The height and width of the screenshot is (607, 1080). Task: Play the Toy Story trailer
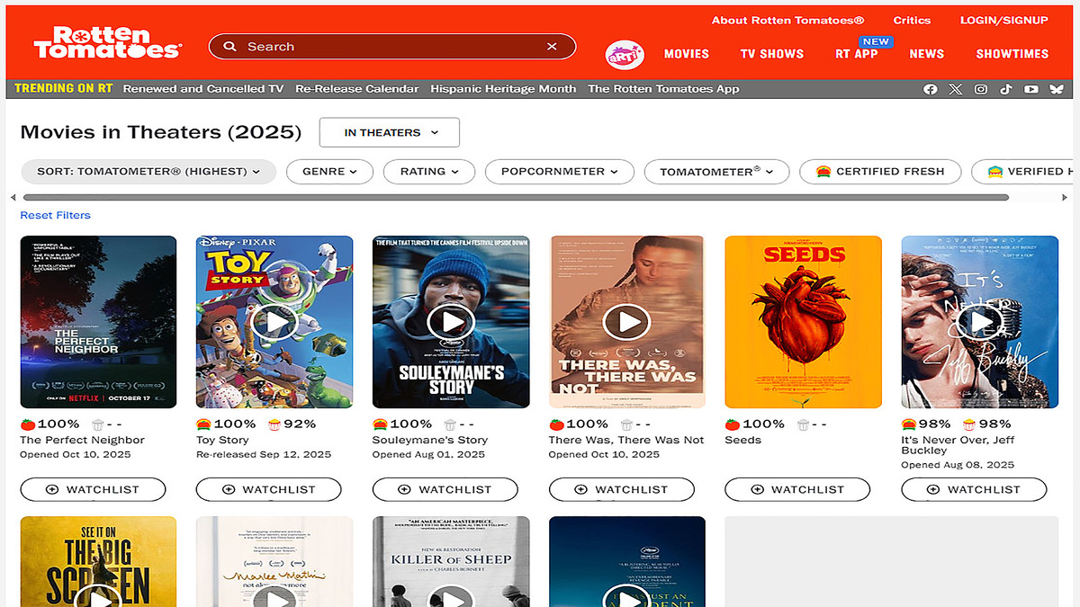274,321
